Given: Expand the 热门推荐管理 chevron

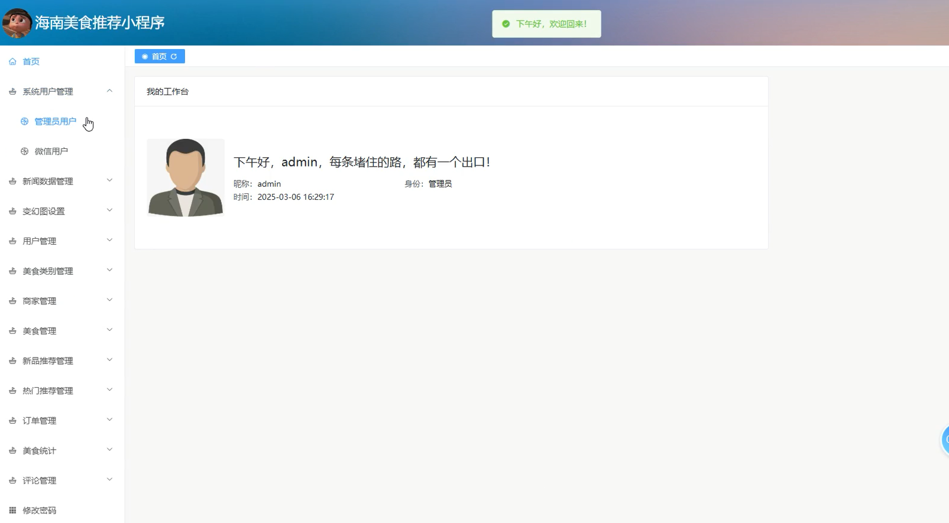Looking at the screenshot, I should tap(109, 390).
